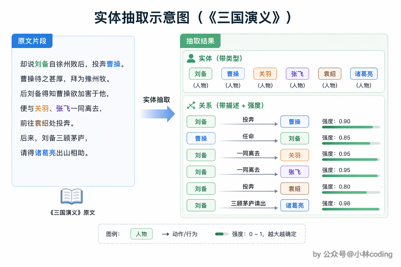Screen dimensions: 401x267
Task: Click the 投奔 label in the 袁绍 row
Action: (248, 186)
